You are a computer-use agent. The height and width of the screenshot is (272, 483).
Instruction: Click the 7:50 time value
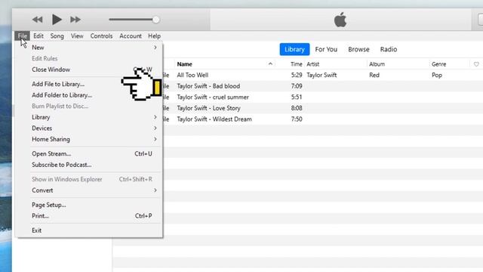(297, 119)
